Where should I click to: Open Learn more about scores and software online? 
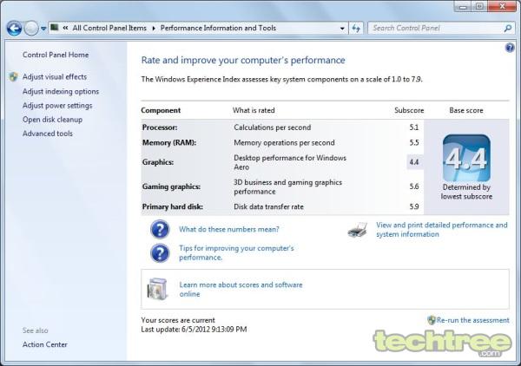click(x=241, y=290)
